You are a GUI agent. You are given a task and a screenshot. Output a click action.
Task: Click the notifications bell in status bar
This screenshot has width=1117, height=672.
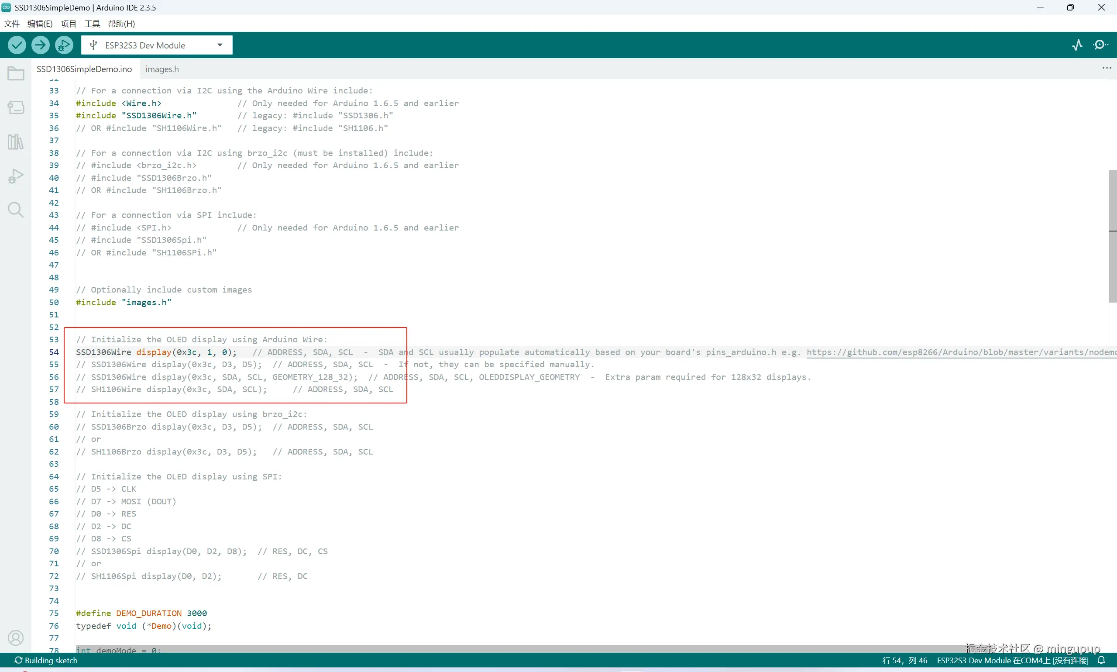tap(1101, 660)
